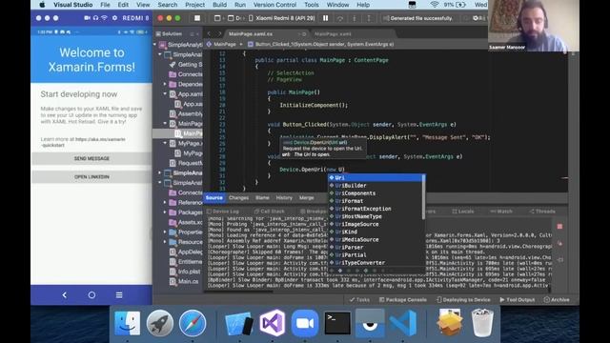The height and width of the screenshot is (343, 610).
Task: Navigate forward with the editor arrow
Action: tap(219, 34)
